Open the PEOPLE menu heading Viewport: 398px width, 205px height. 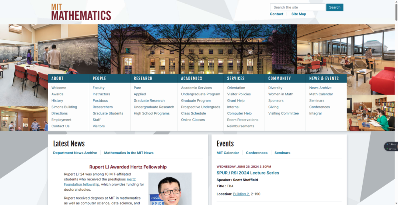pos(99,78)
